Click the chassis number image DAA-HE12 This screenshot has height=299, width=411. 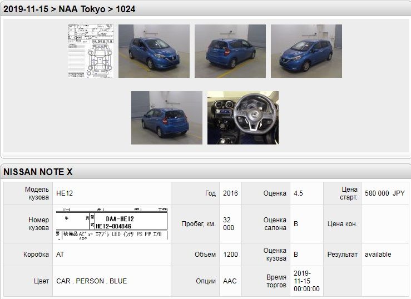pyautogui.click(x=112, y=223)
